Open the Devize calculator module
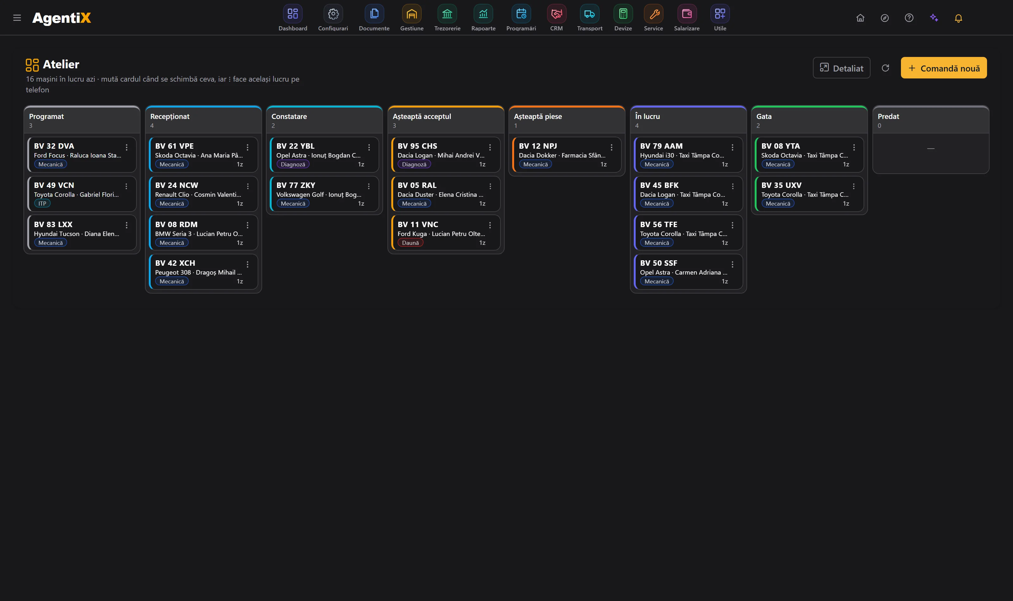Screen dimensions: 1013x601 [x=623, y=18]
